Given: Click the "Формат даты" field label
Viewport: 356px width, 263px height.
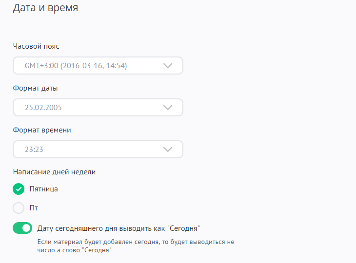Looking at the screenshot, I should click(36, 88).
